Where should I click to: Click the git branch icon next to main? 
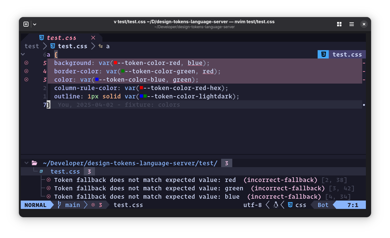coord(59,205)
